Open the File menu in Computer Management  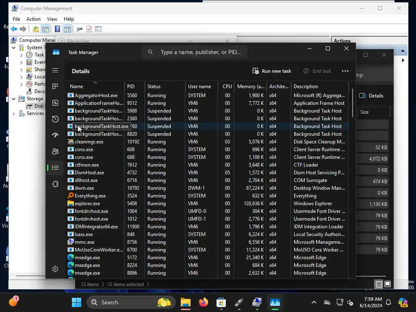click(16, 19)
